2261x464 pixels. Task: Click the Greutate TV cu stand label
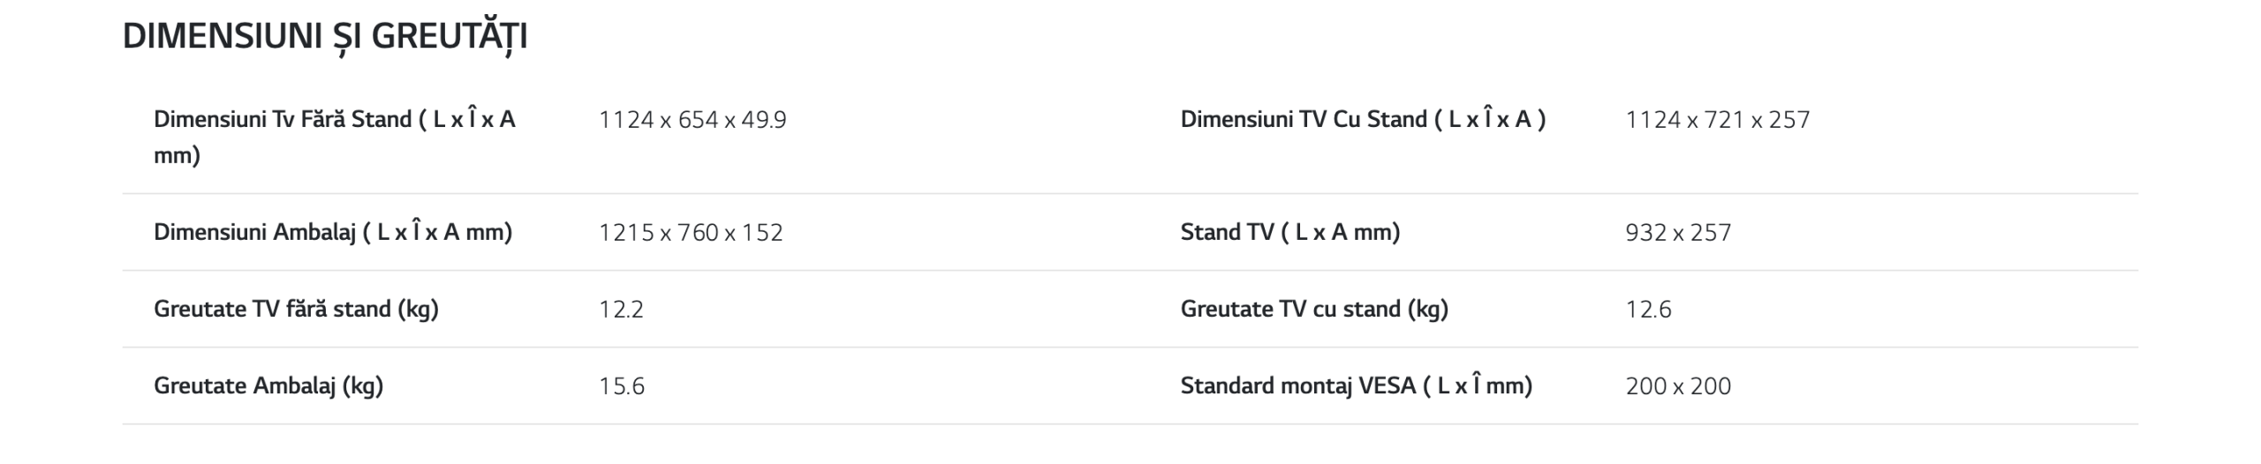1313,309
